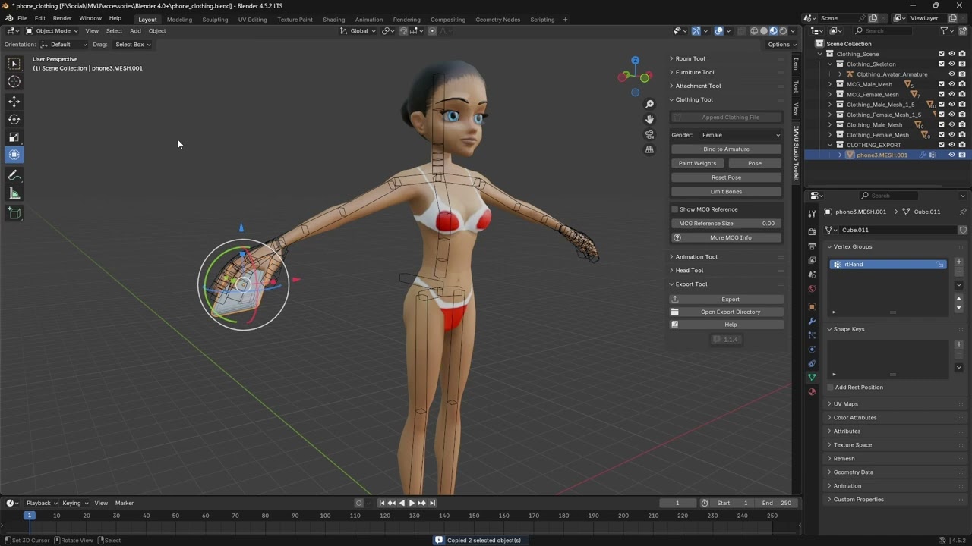Click the filter icon in the Outliner
The image size is (972, 546).
click(944, 31)
